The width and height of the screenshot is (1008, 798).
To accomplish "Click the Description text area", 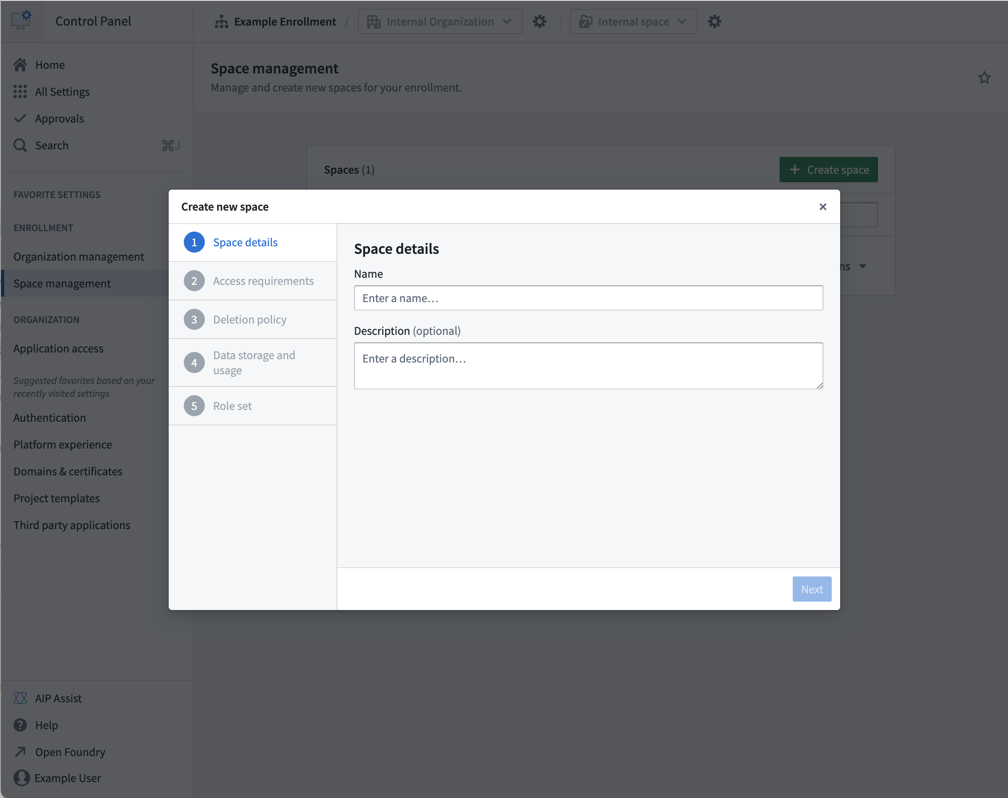I will coord(588,365).
